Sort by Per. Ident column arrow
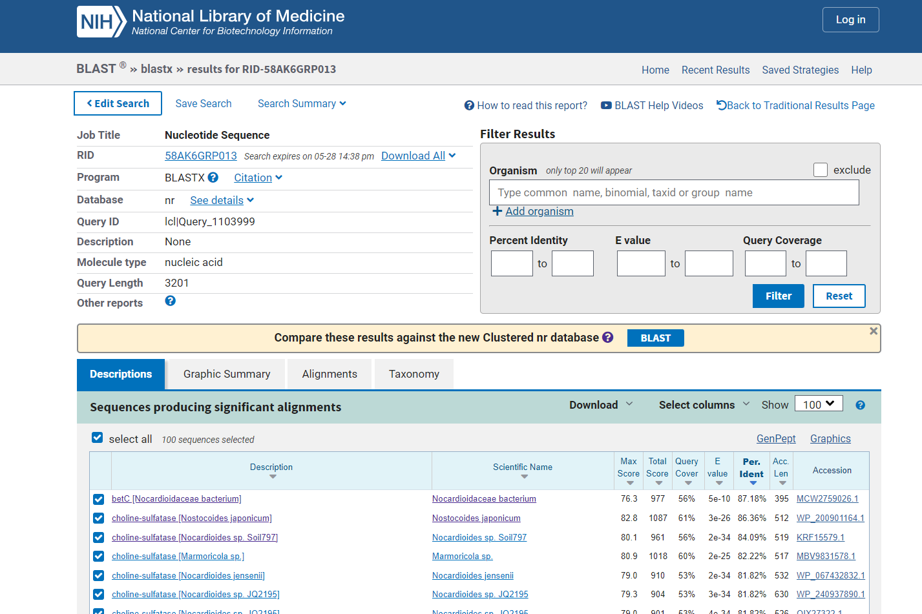 pos(753,483)
